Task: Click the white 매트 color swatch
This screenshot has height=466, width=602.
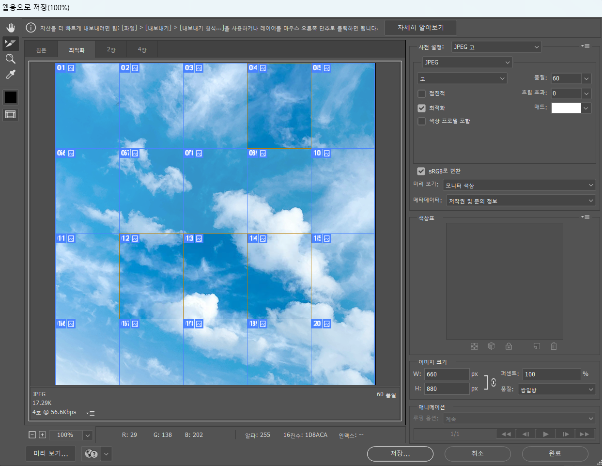Action: (x=566, y=108)
